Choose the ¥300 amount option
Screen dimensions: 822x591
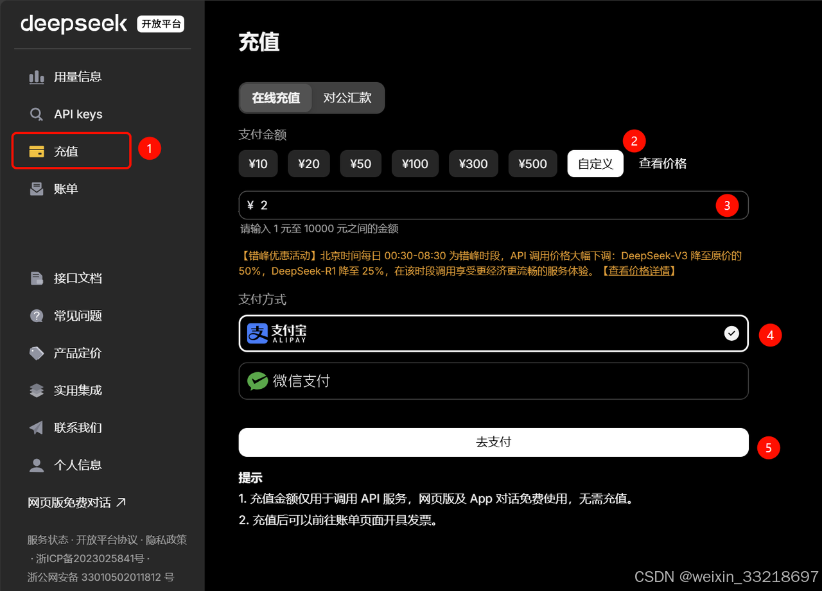pyautogui.click(x=473, y=164)
